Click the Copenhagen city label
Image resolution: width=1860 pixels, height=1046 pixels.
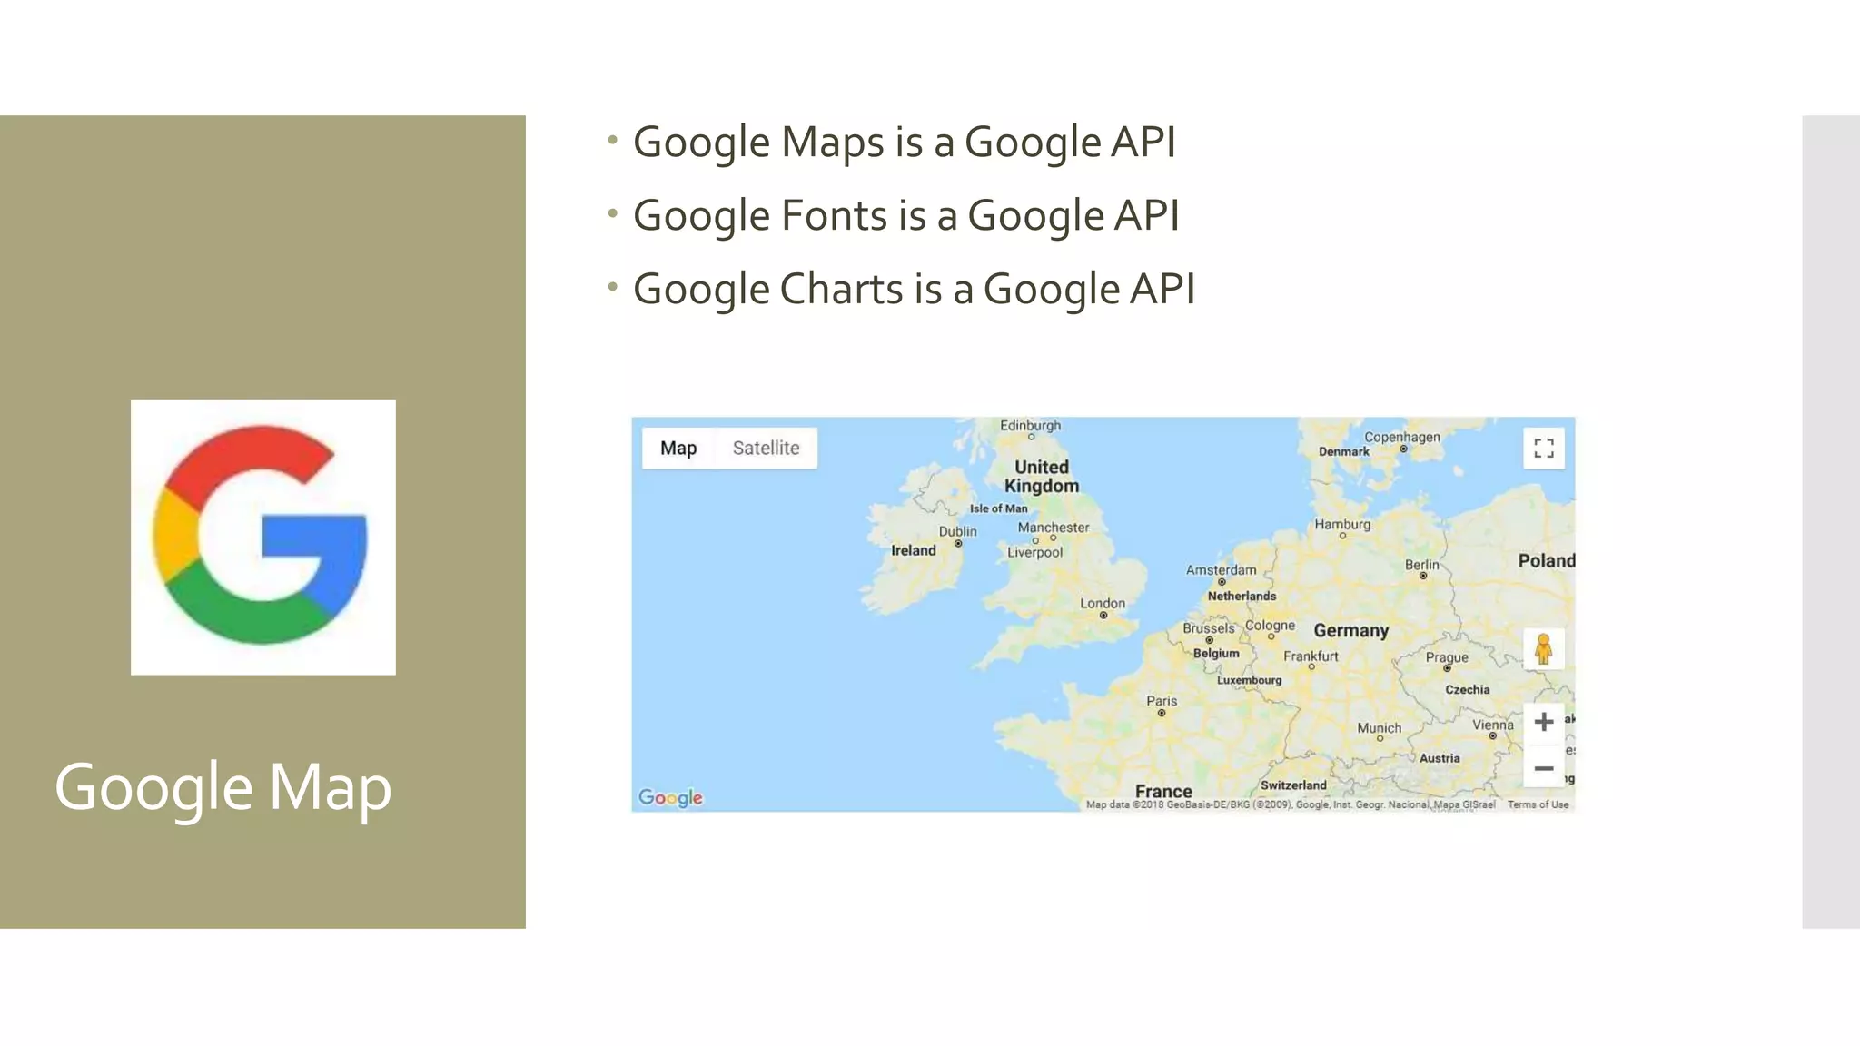click(1401, 437)
